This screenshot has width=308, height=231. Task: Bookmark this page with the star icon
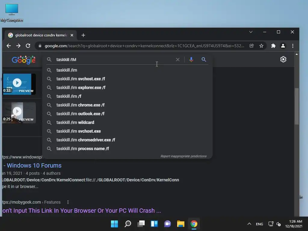click(x=261, y=46)
